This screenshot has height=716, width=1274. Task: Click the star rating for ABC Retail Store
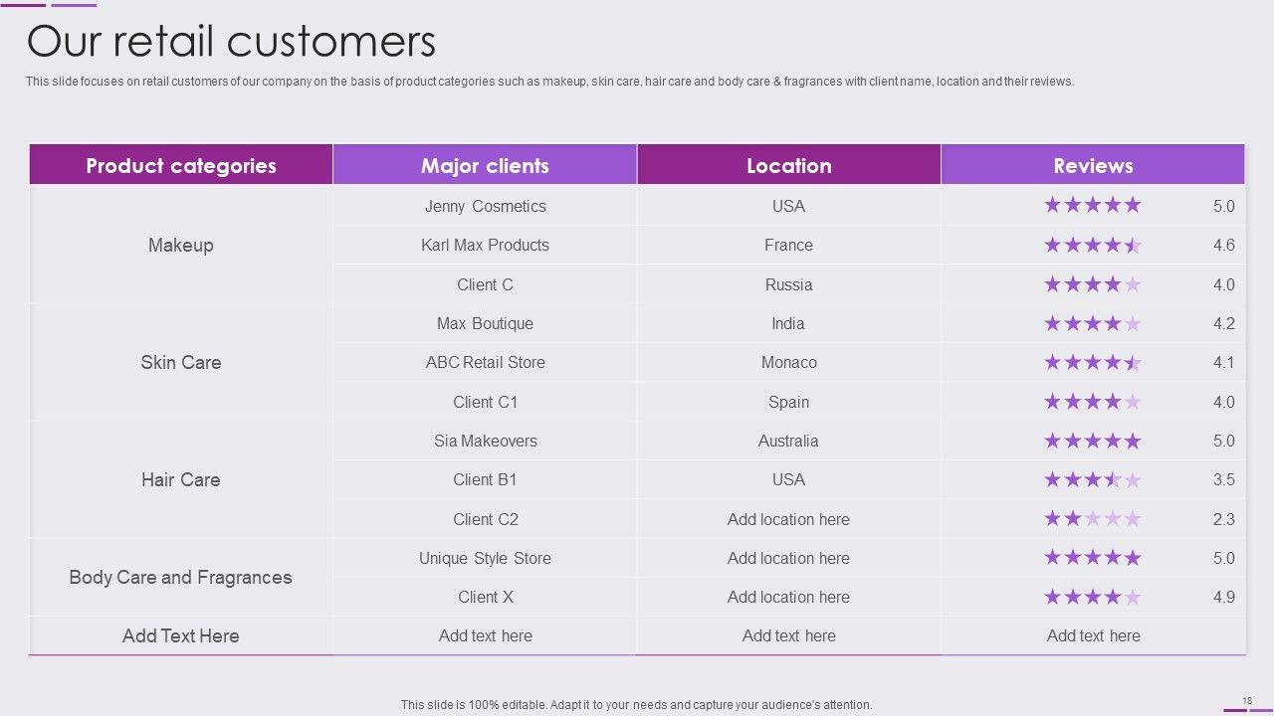[x=1092, y=362]
